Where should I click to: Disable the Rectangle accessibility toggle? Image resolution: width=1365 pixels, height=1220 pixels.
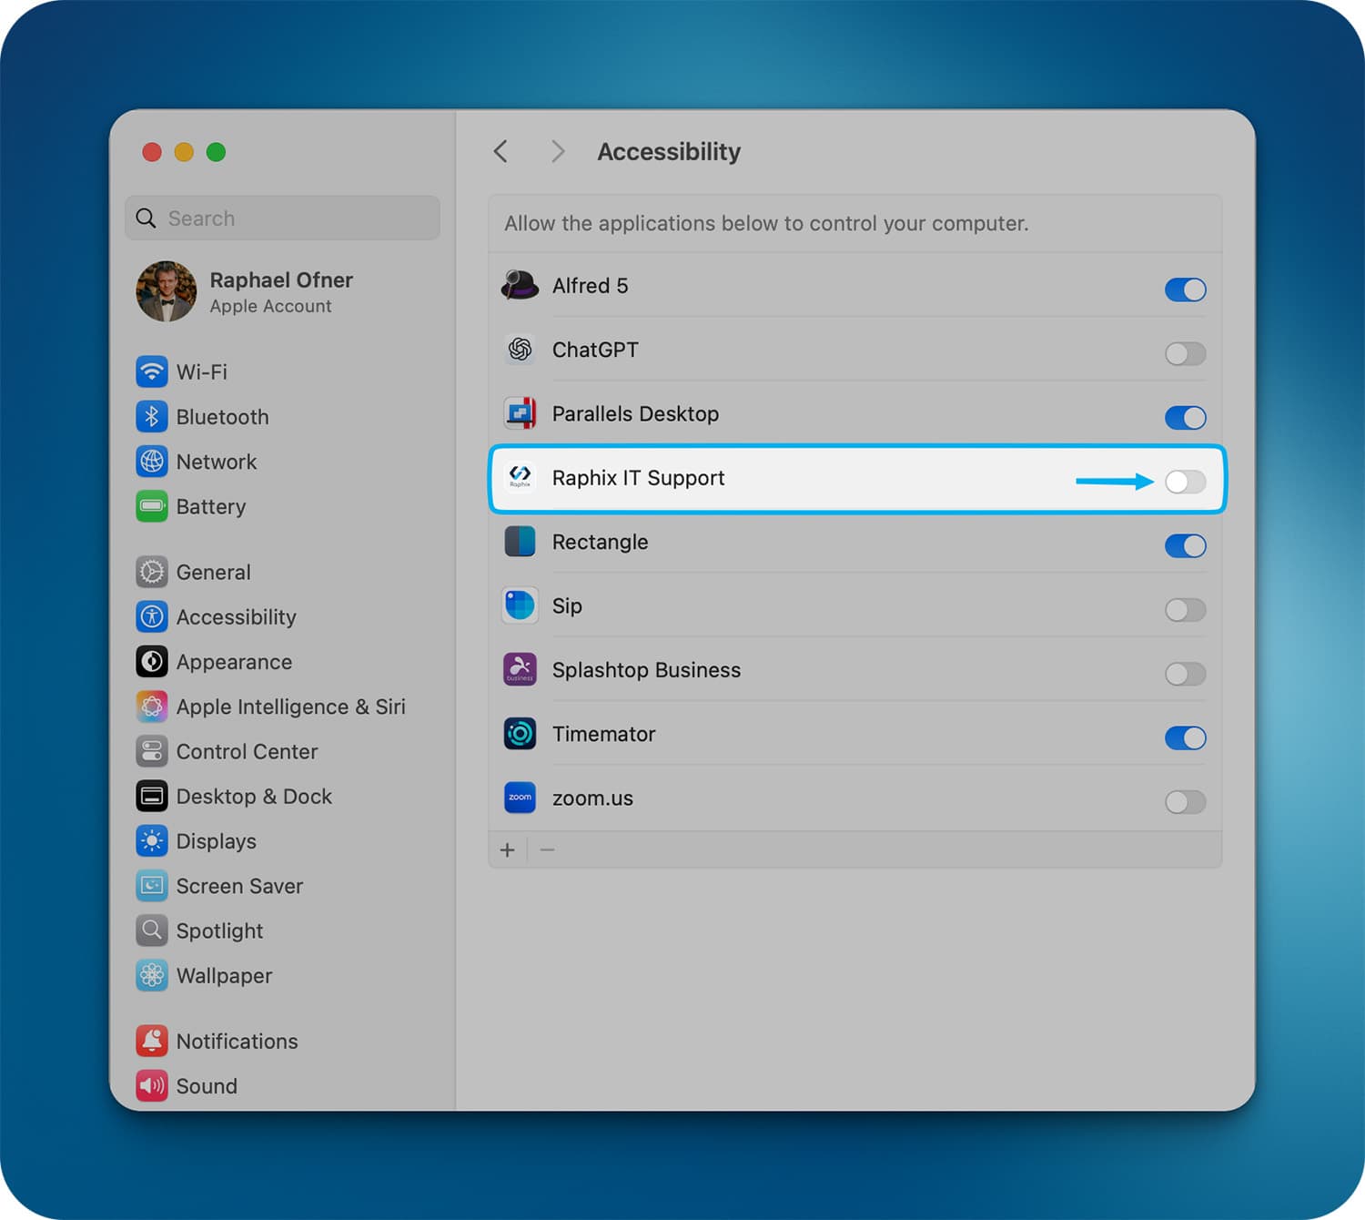tap(1185, 545)
